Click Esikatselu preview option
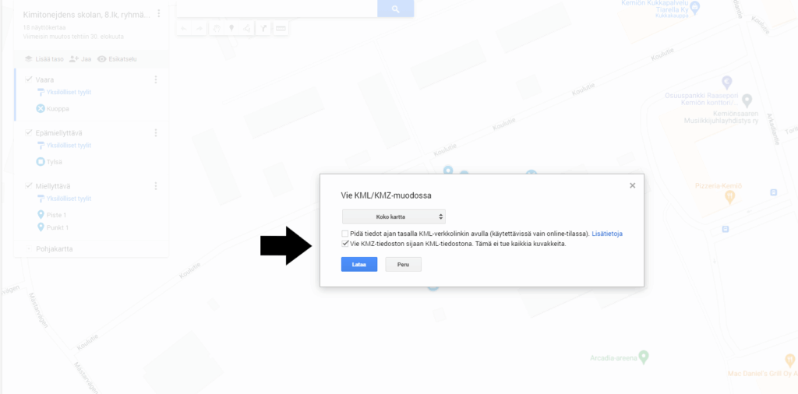Viewport: 798px width, 394px height. tap(117, 59)
